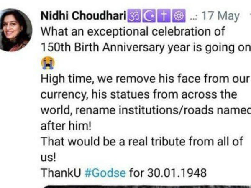Click the Nidhi Choudhari display name

click(84, 16)
